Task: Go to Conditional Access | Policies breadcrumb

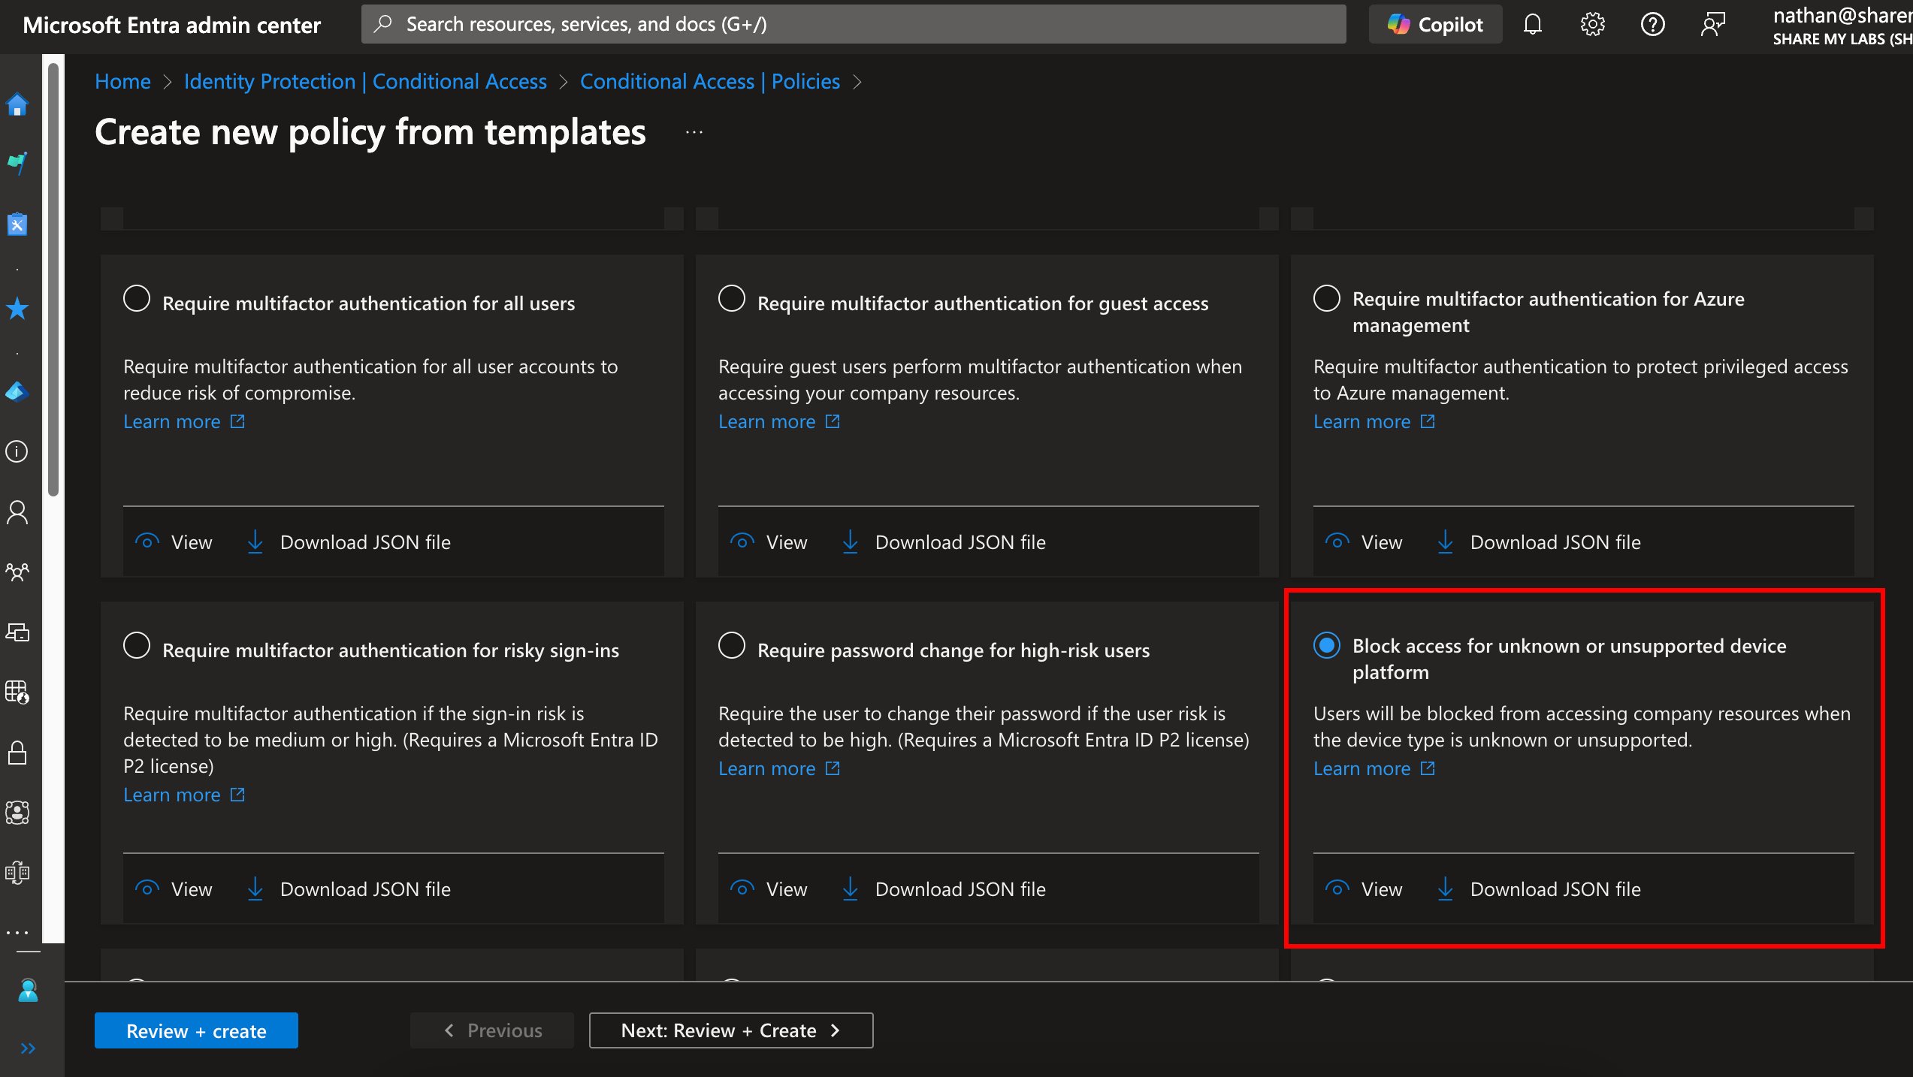Action: [x=710, y=81]
